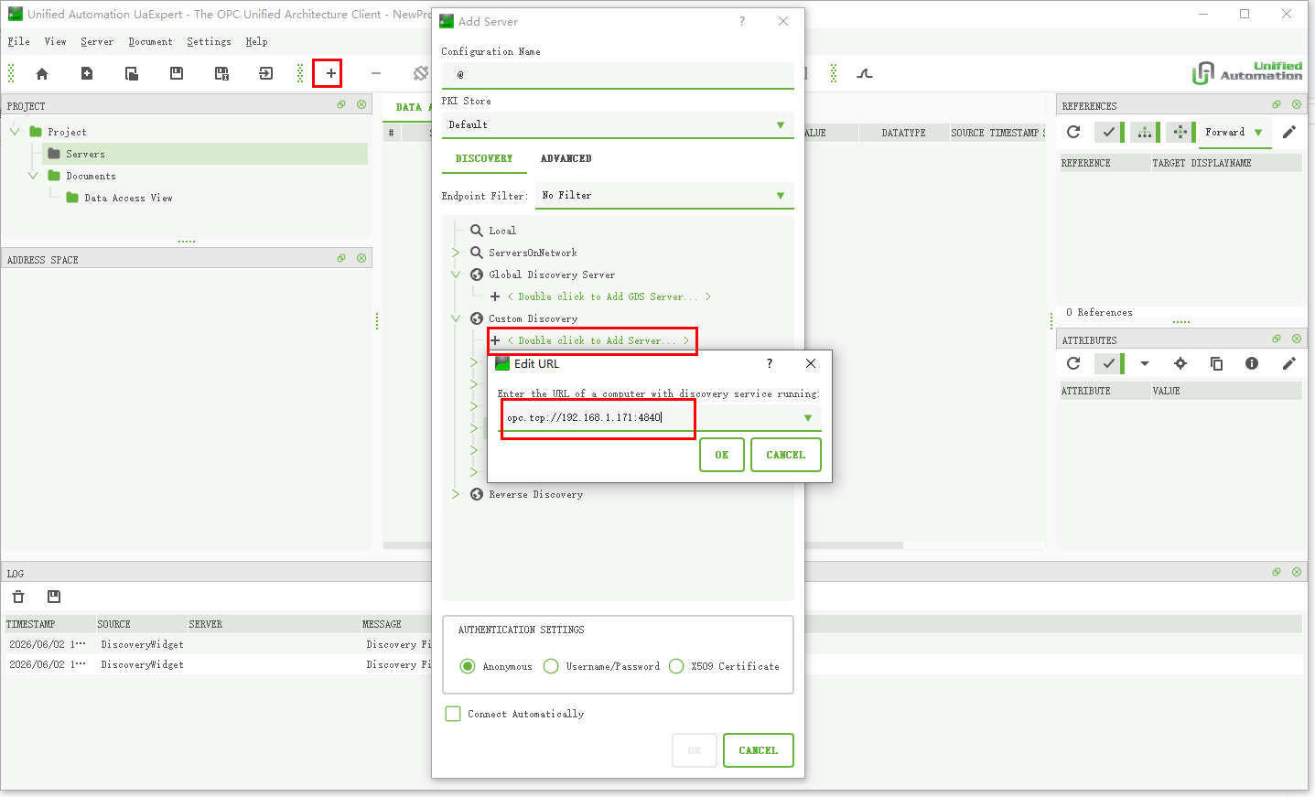Open the URL history dropdown in Edit URL
The width and height of the screenshot is (1315, 797).
808,418
